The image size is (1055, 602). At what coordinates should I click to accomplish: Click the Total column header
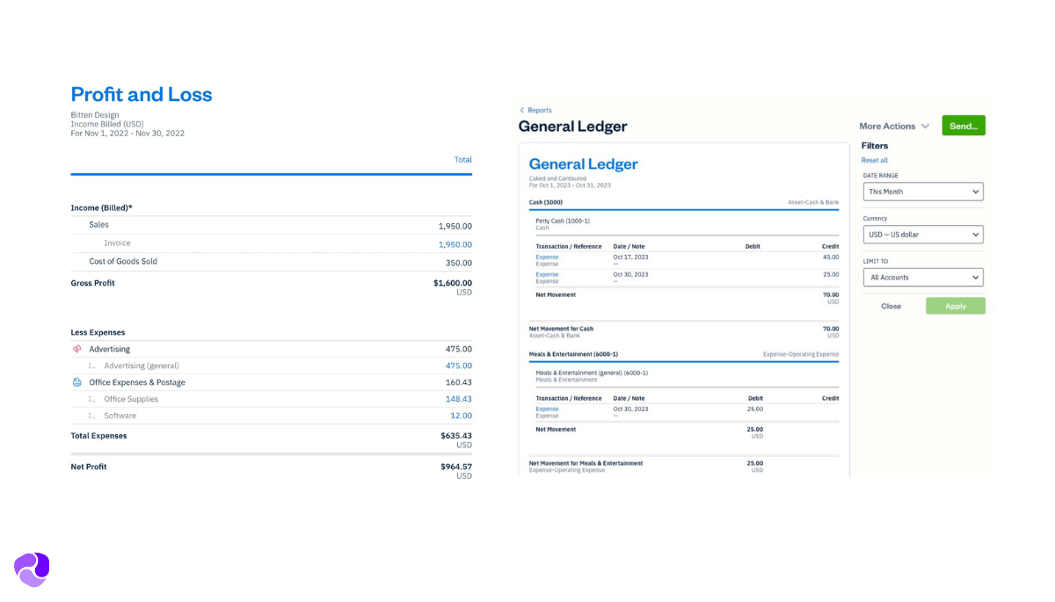[x=462, y=160]
